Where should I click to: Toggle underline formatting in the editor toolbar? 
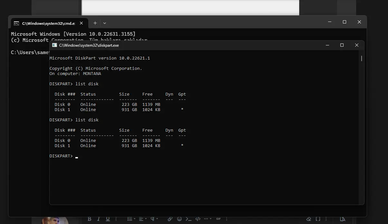point(108,219)
